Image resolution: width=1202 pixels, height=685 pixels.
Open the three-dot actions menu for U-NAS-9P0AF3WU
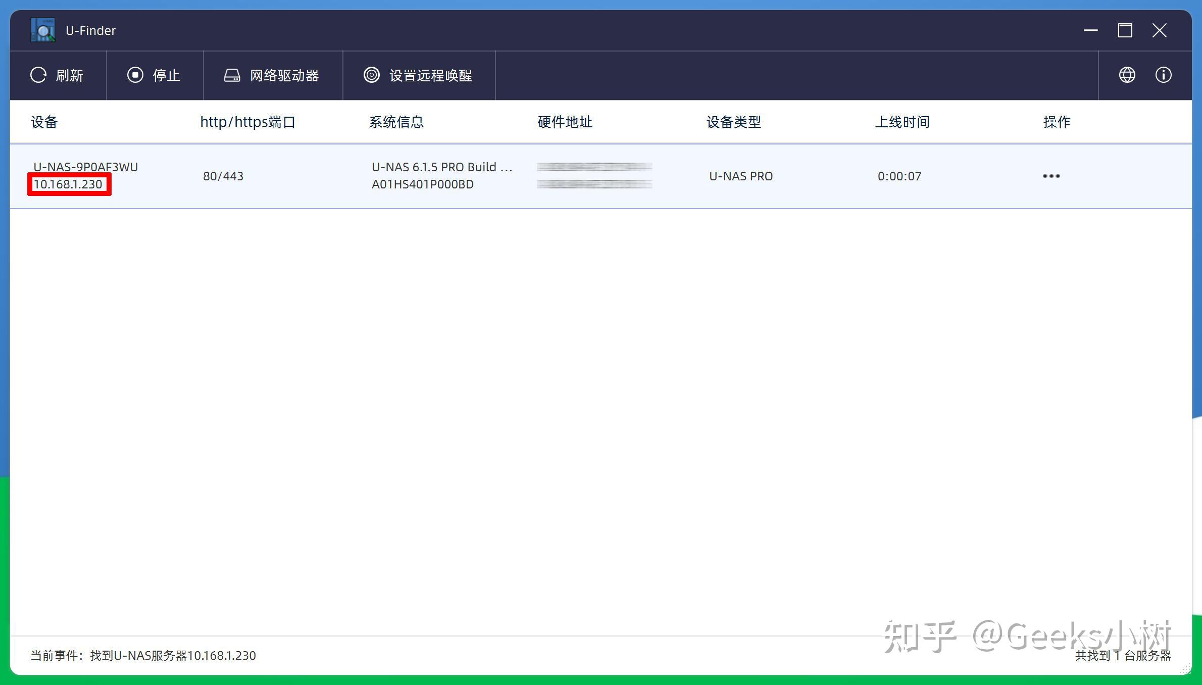1051,176
